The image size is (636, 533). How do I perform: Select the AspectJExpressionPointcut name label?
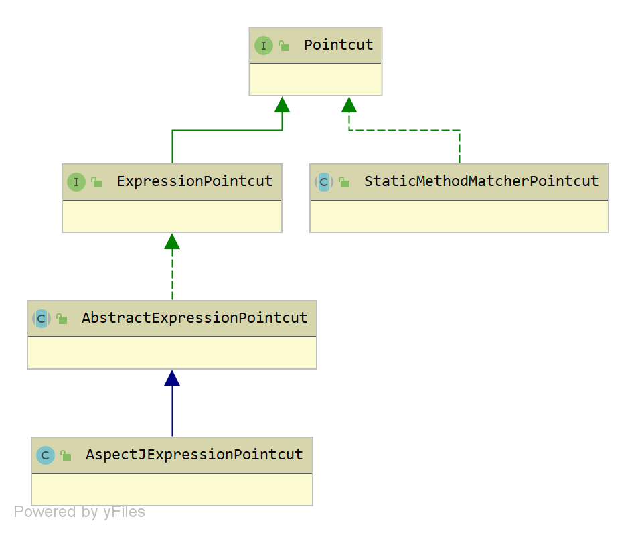[194, 455]
